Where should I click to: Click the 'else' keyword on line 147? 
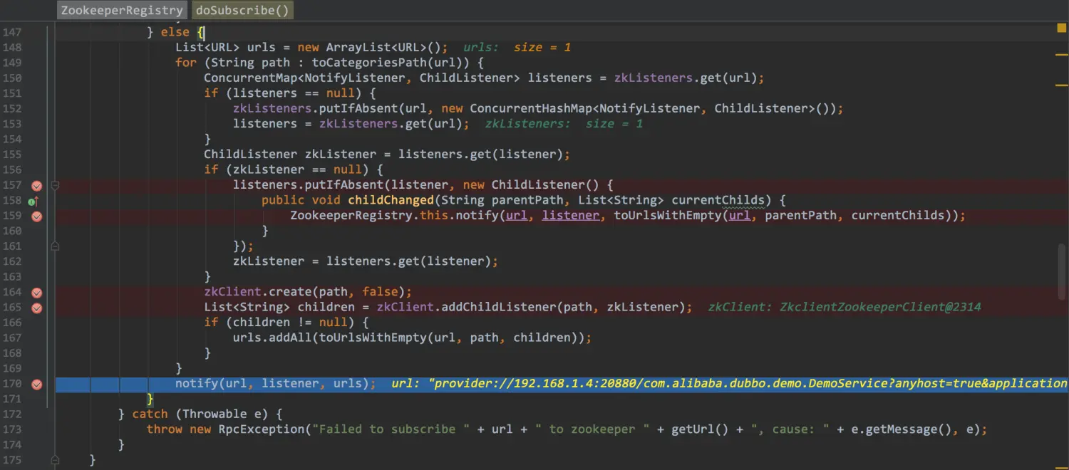pos(175,32)
